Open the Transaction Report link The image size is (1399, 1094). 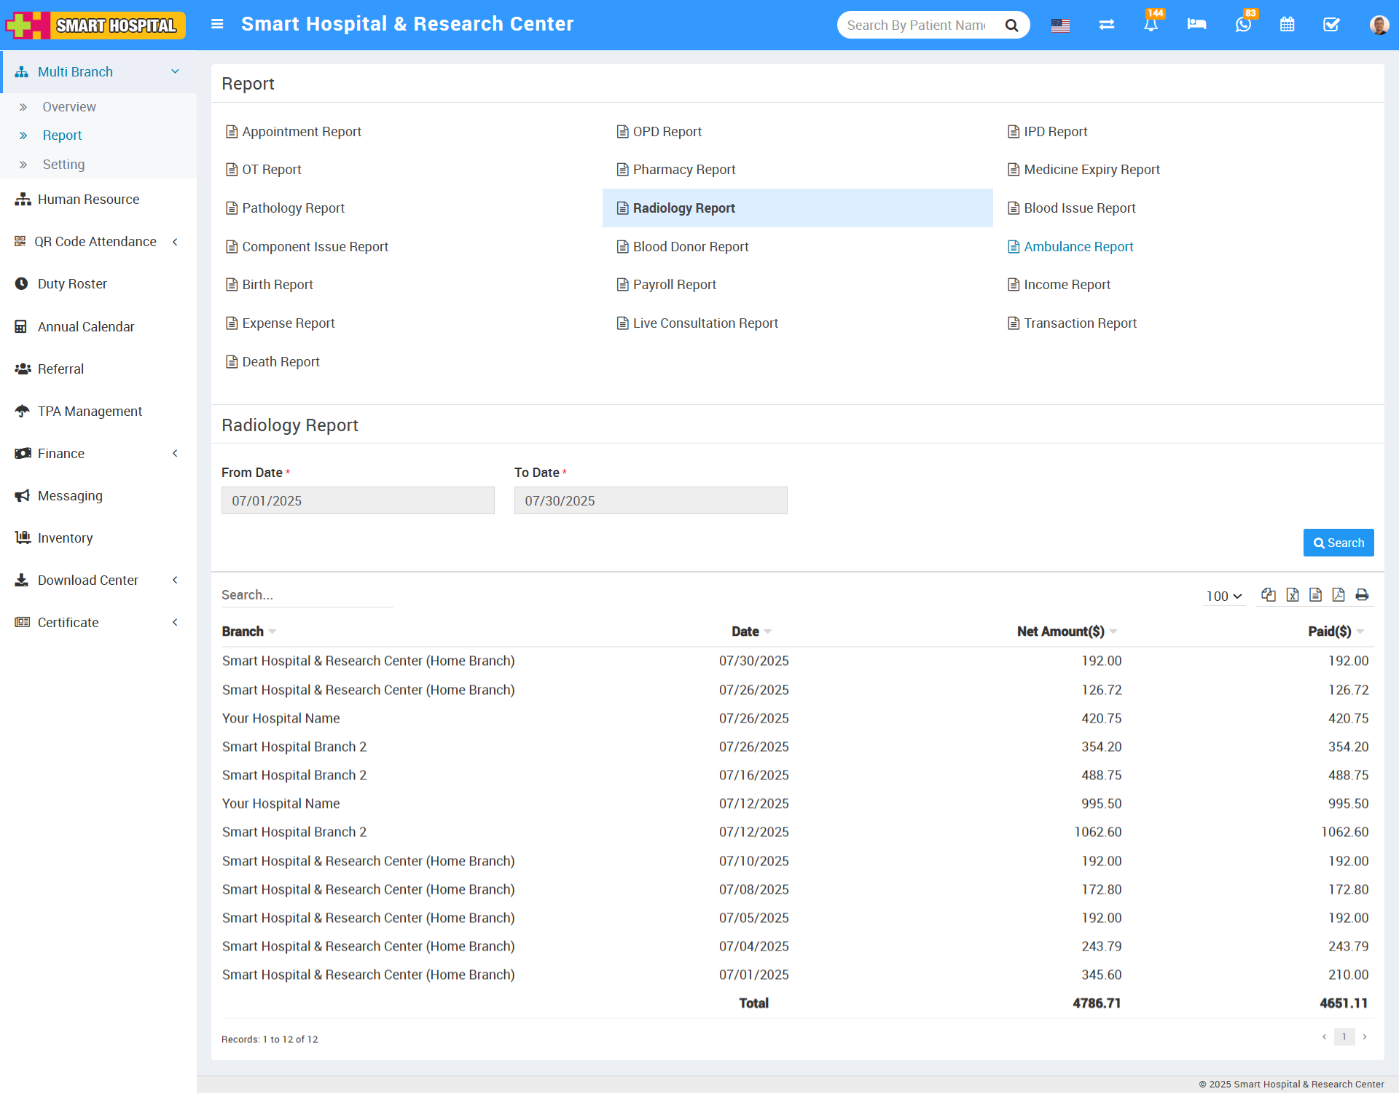click(1073, 323)
